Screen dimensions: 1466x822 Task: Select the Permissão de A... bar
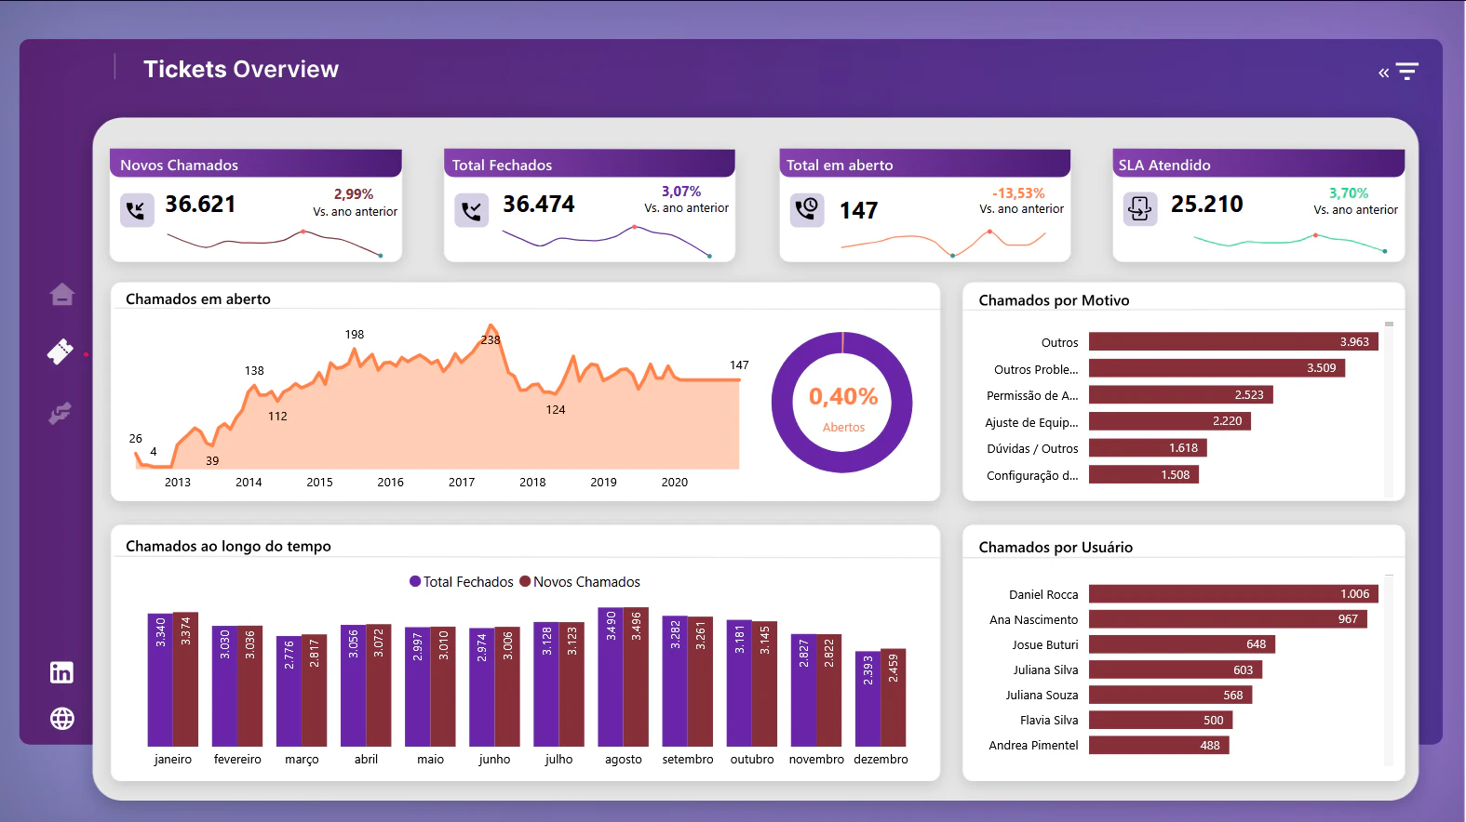pos(1181,394)
